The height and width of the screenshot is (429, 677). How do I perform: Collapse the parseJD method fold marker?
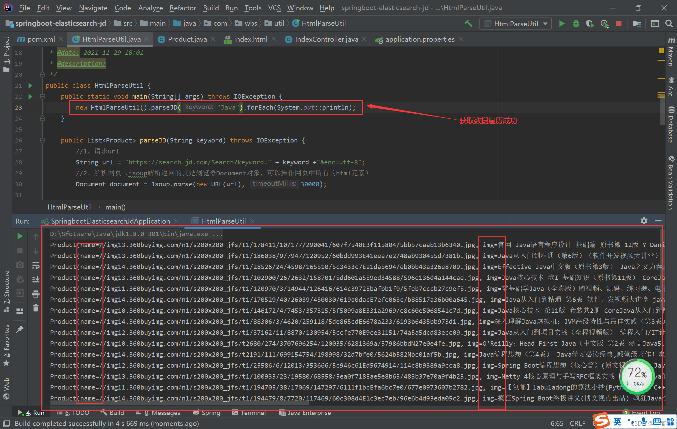coord(43,140)
